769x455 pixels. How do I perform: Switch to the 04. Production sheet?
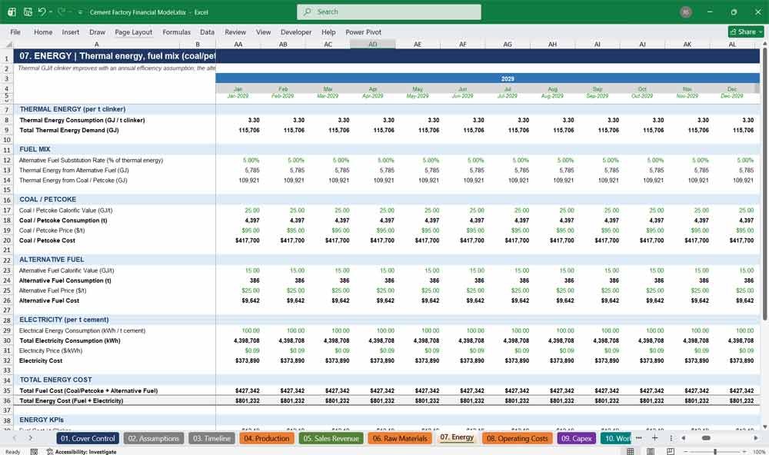[267, 438]
